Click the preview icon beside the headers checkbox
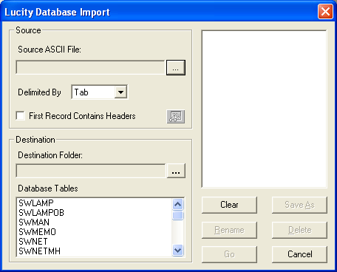 [176, 117]
